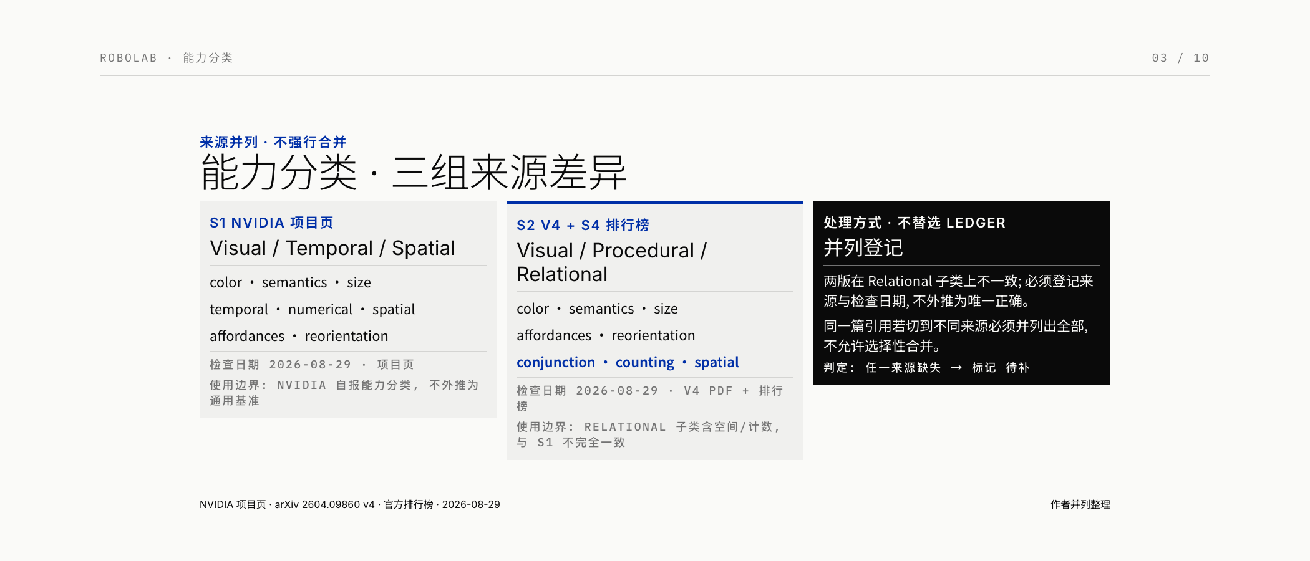The height and width of the screenshot is (561, 1310).
Task: Click the S1 使用边界 NVIDIA 自报能力分类 note
Action: coord(344,393)
